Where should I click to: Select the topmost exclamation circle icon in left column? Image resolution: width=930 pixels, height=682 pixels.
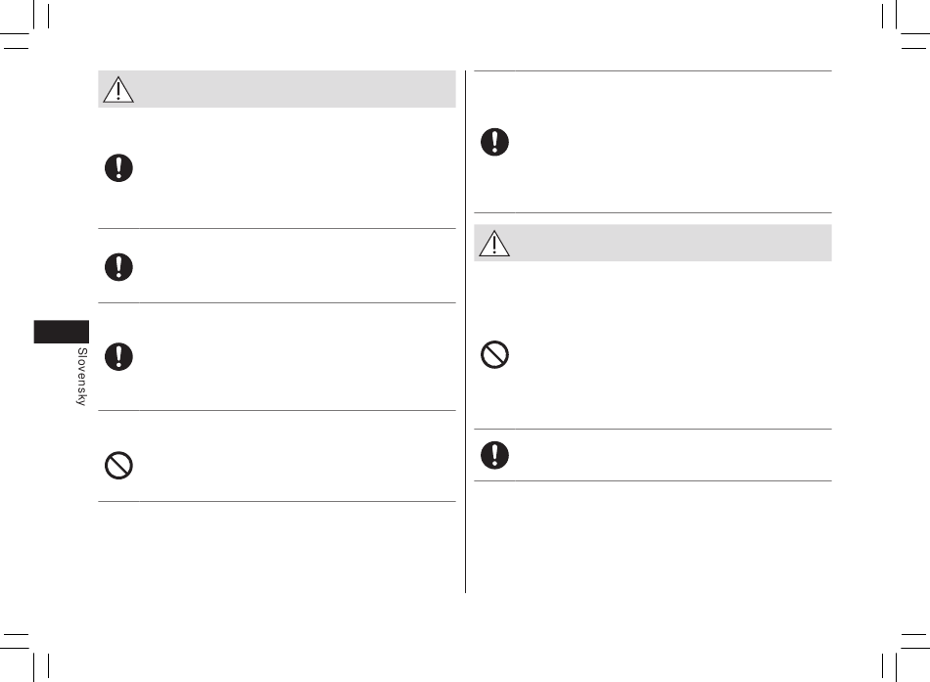(x=118, y=168)
